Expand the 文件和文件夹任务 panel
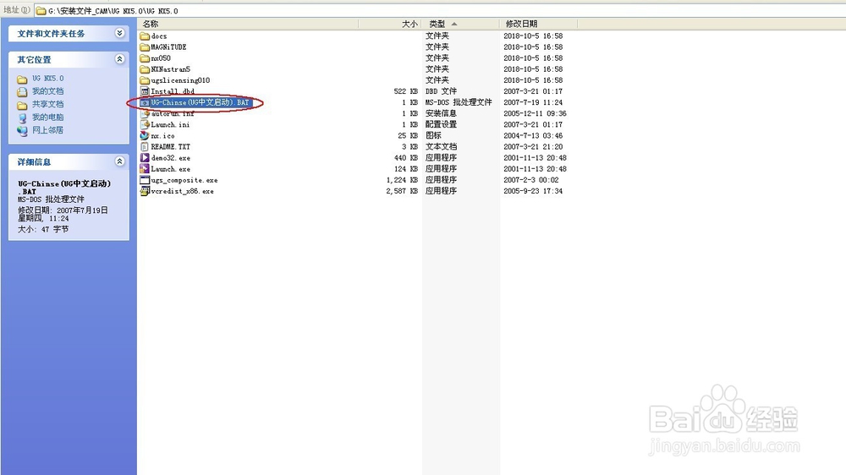The image size is (846, 475). (120, 34)
